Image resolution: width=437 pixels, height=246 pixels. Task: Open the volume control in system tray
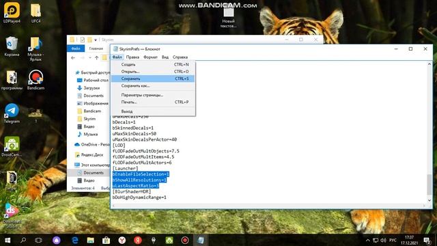click(x=383, y=240)
